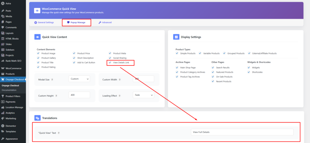Uncheck the View Details Link checkbox
The height and width of the screenshot is (143, 310).
pyautogui.click(x=110, y=62)
